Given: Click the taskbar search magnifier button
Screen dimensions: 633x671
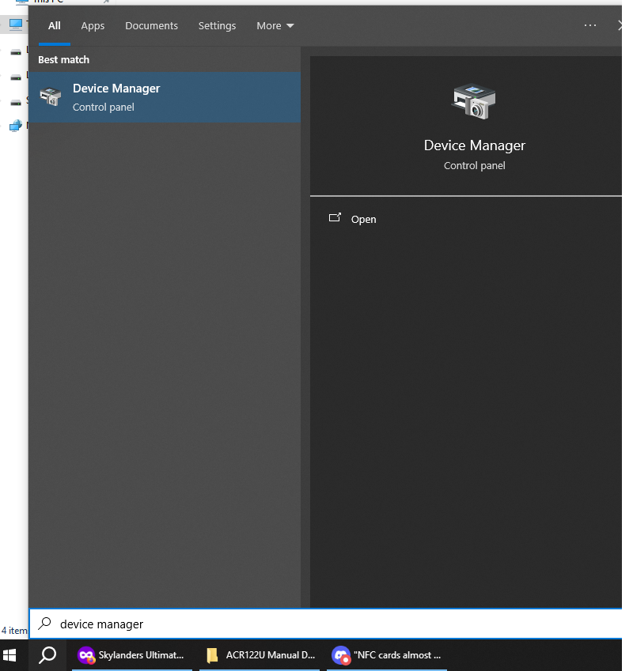Looking at the screenshot, I should point(47,655).
